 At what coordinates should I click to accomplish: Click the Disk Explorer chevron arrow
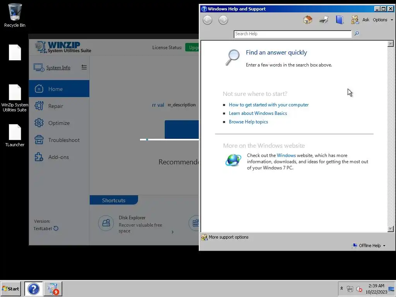(172, 232)
